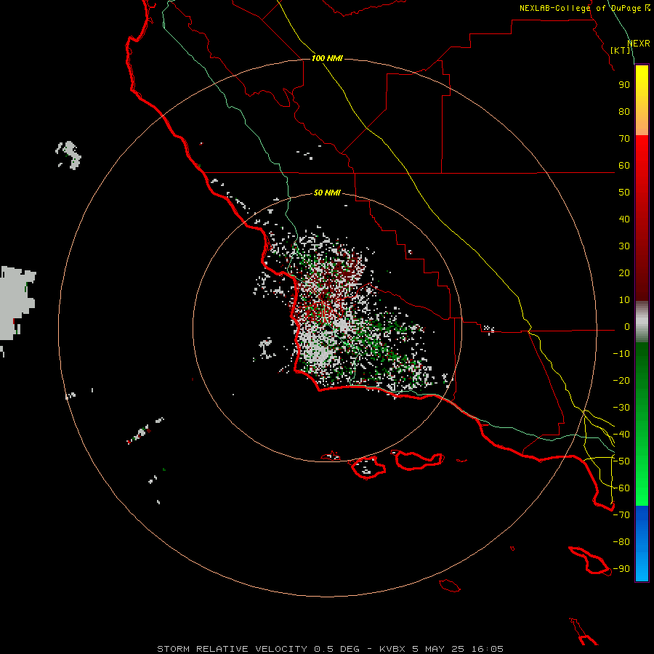Click the "NEXR" label above the color scale

pos(639,44)
